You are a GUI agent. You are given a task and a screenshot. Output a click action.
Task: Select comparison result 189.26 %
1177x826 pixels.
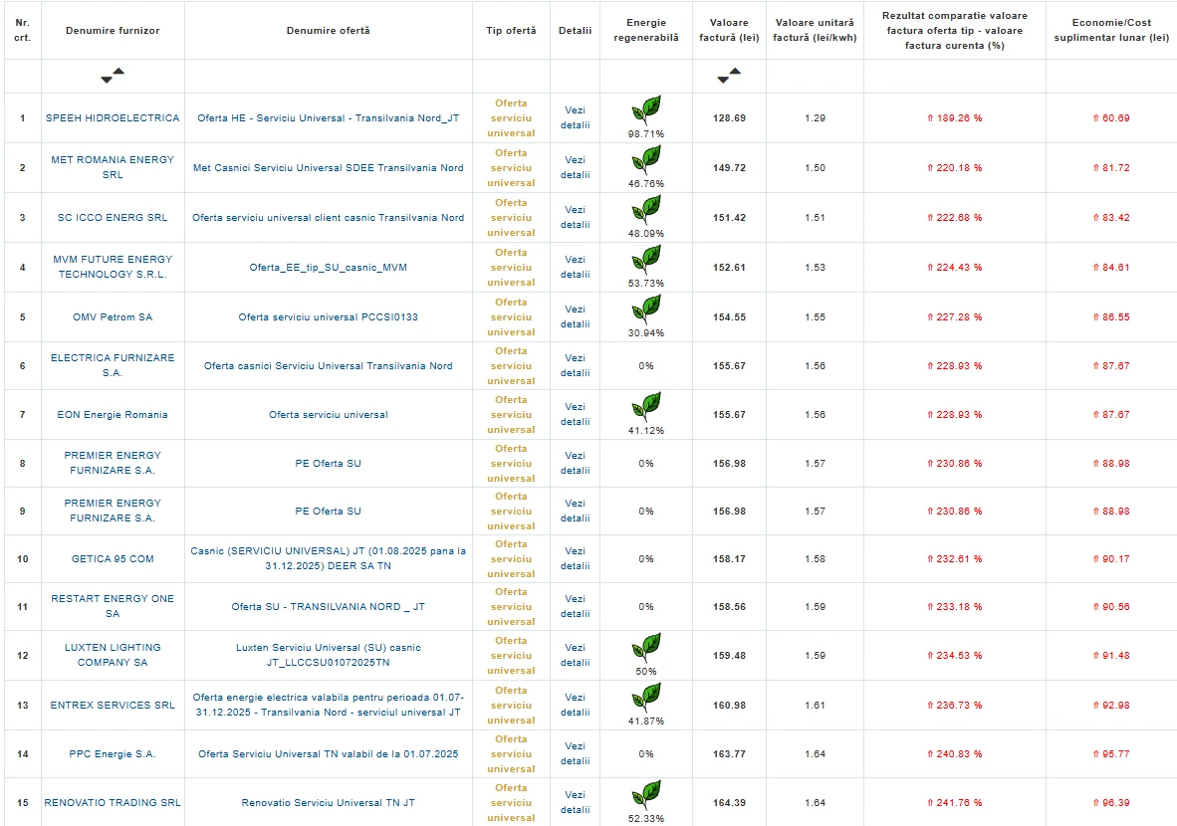[955, 117]
